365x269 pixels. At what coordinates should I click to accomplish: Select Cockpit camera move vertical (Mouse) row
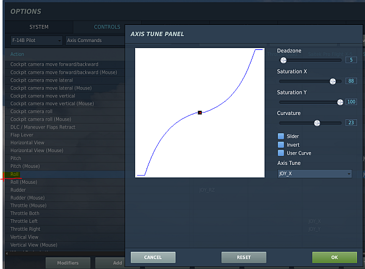[65, 103]
